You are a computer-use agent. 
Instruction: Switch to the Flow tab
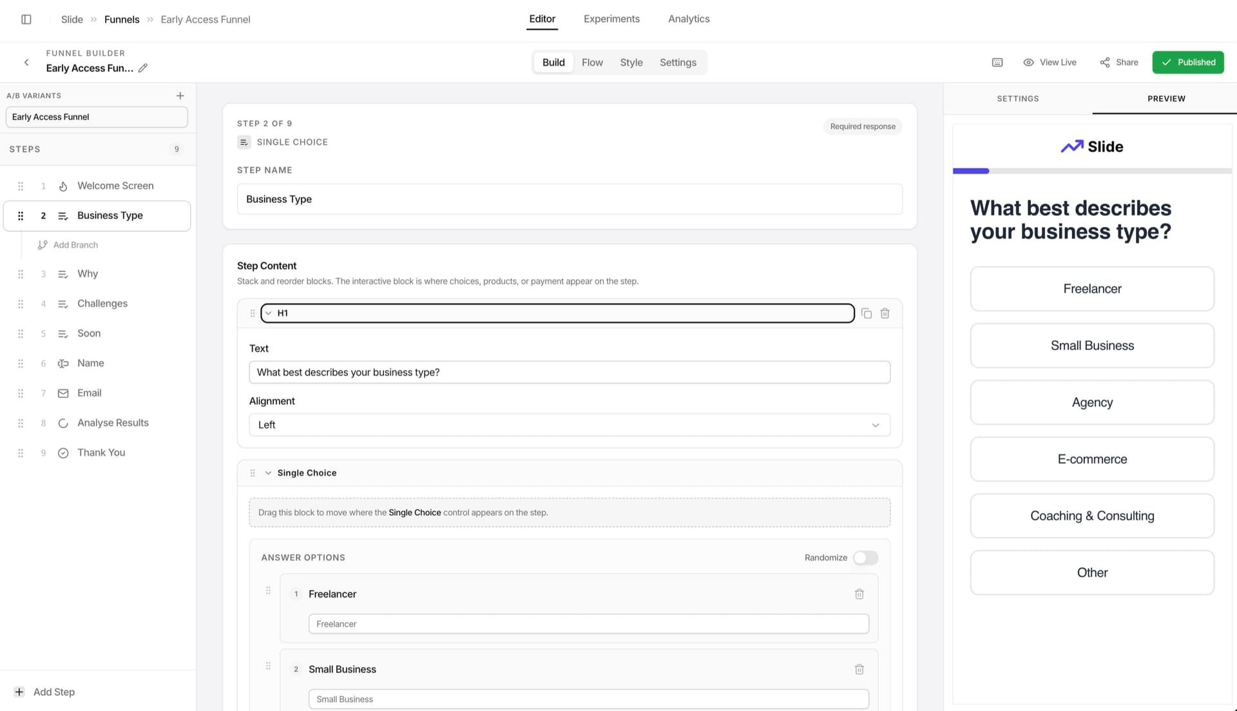592,63
